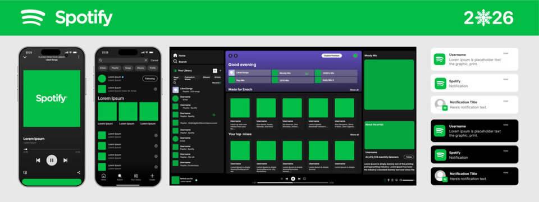Tap Your Library in the phone bottom bar

[136, 177]
